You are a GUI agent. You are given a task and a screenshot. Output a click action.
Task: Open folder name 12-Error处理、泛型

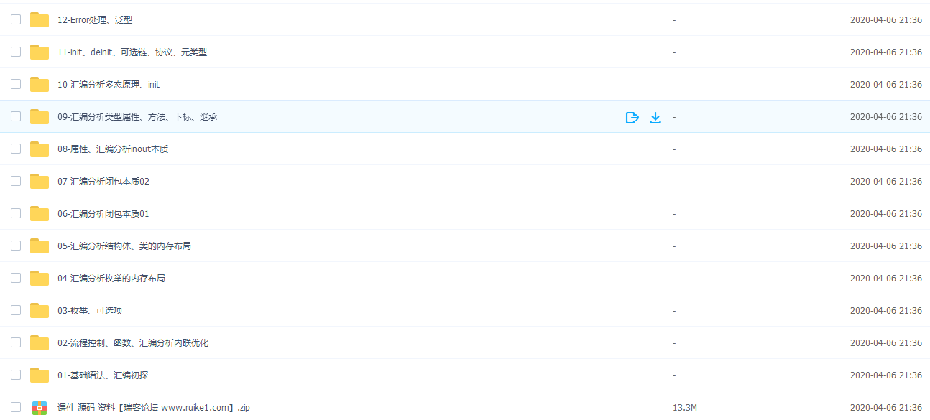click(x=95, y=20)
